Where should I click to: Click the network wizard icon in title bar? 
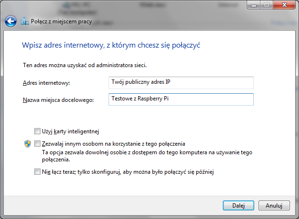pos(24,21)
